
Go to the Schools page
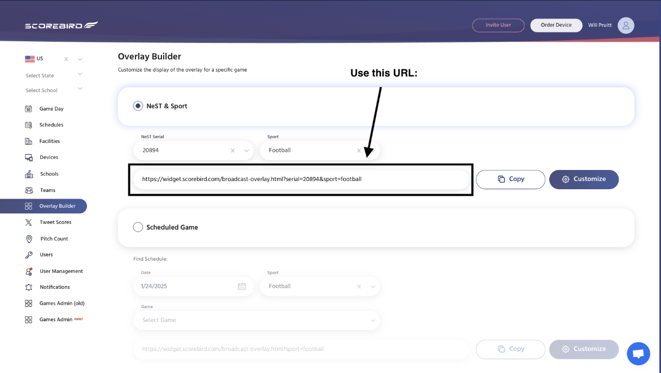pyautogui.click(x=49, y=174)
